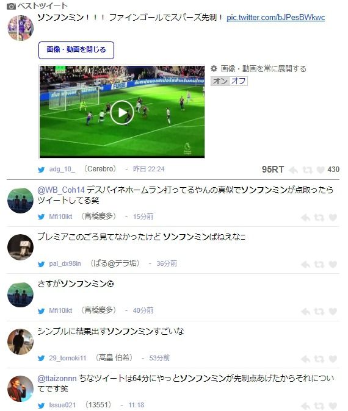Click retweet icon on adg_10_ tweet
The image size is (348, 411).
[x=307, y=170]
